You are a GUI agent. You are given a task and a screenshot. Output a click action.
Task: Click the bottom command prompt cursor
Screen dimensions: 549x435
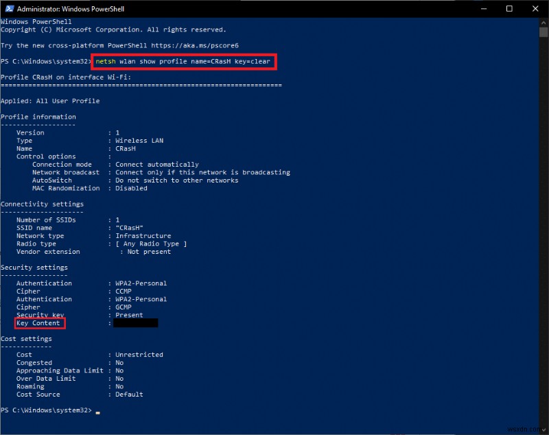[x=98, y=411]
